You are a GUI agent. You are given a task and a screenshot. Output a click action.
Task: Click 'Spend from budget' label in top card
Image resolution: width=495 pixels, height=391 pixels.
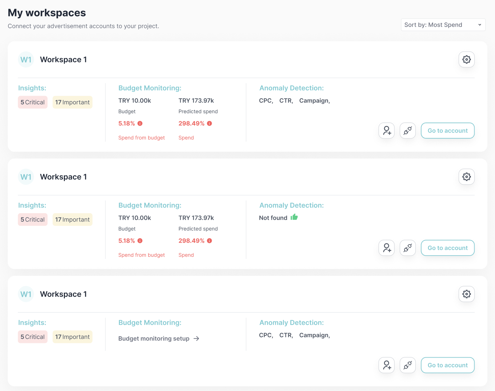(141, 138)
